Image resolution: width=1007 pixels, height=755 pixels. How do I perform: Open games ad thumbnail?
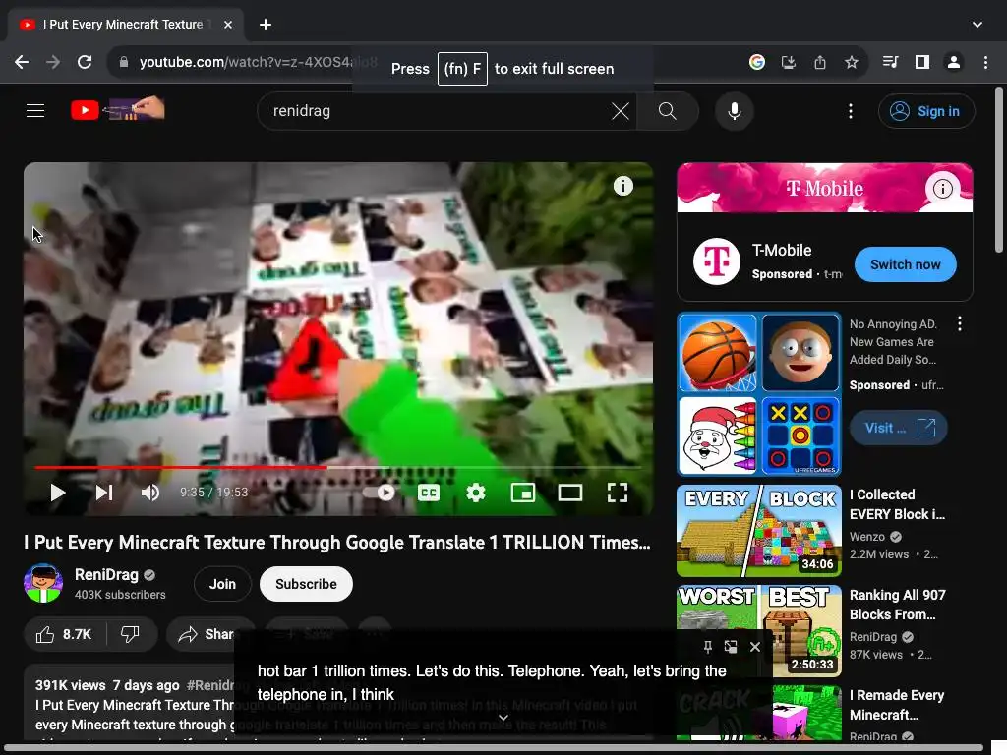(758, 394)
